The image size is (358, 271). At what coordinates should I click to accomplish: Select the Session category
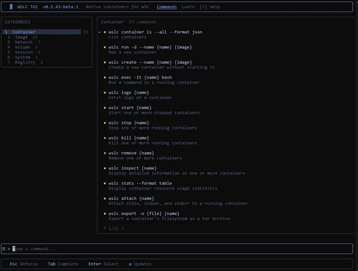point(24,52)
